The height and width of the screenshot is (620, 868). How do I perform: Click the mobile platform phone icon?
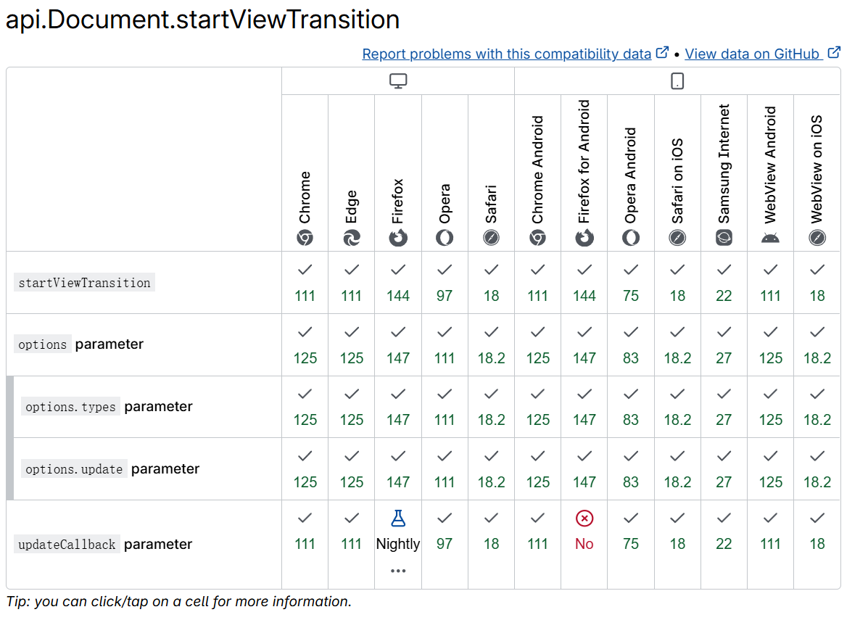point(677,81)
